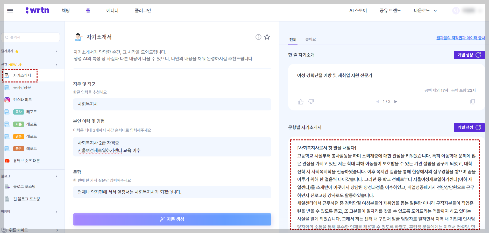
Task: Open the 플러그인 tab
Action: tap(143, 11)
